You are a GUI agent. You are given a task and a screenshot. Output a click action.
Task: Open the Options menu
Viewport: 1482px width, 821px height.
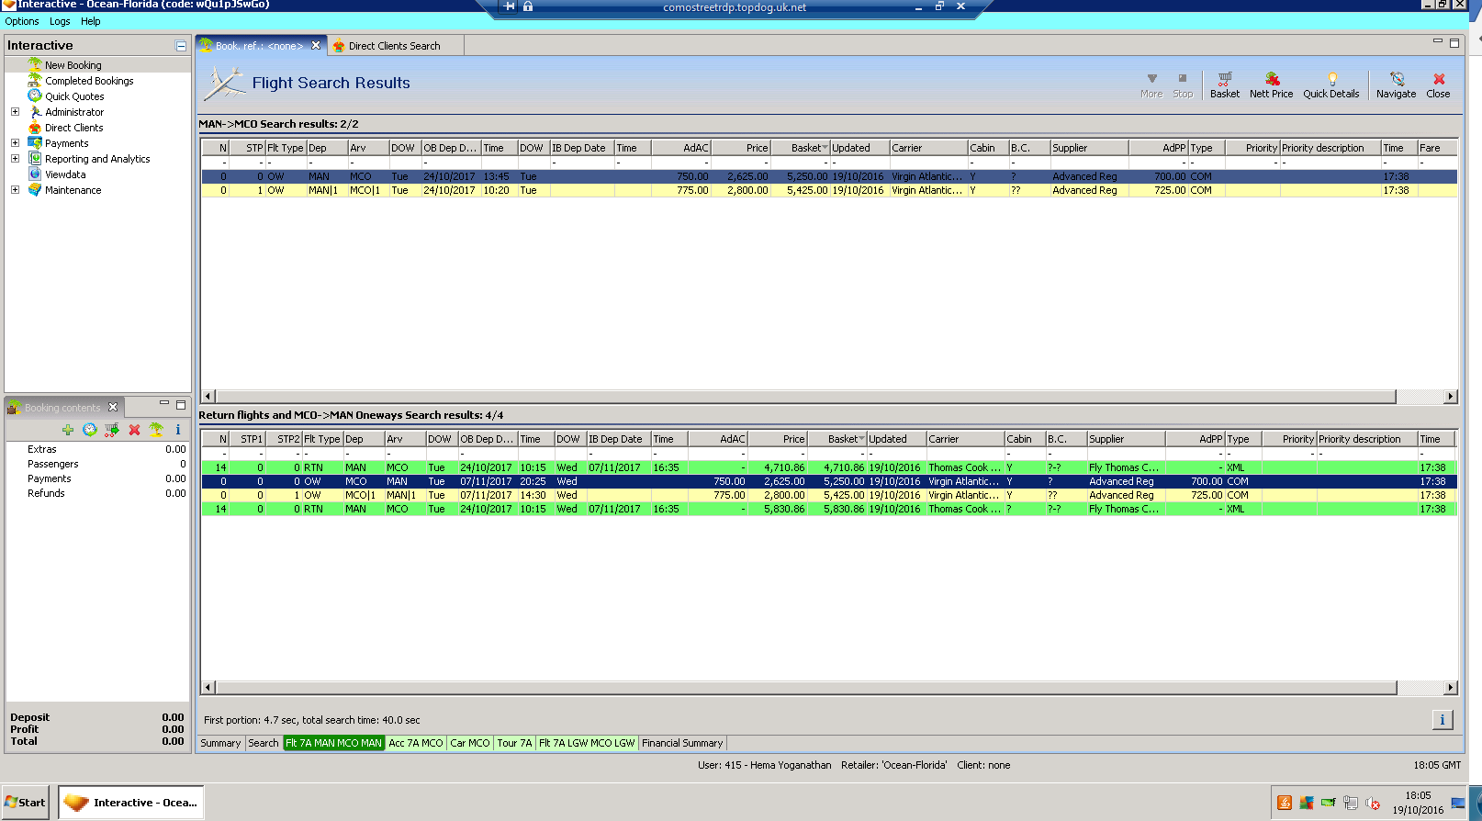[22, 21]
